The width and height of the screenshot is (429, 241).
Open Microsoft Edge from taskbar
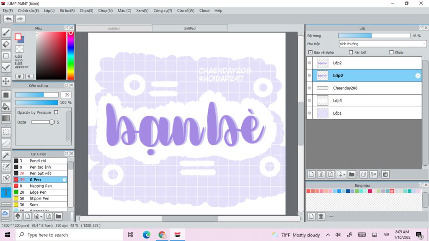pyautogui.click(x=147, y=235)
